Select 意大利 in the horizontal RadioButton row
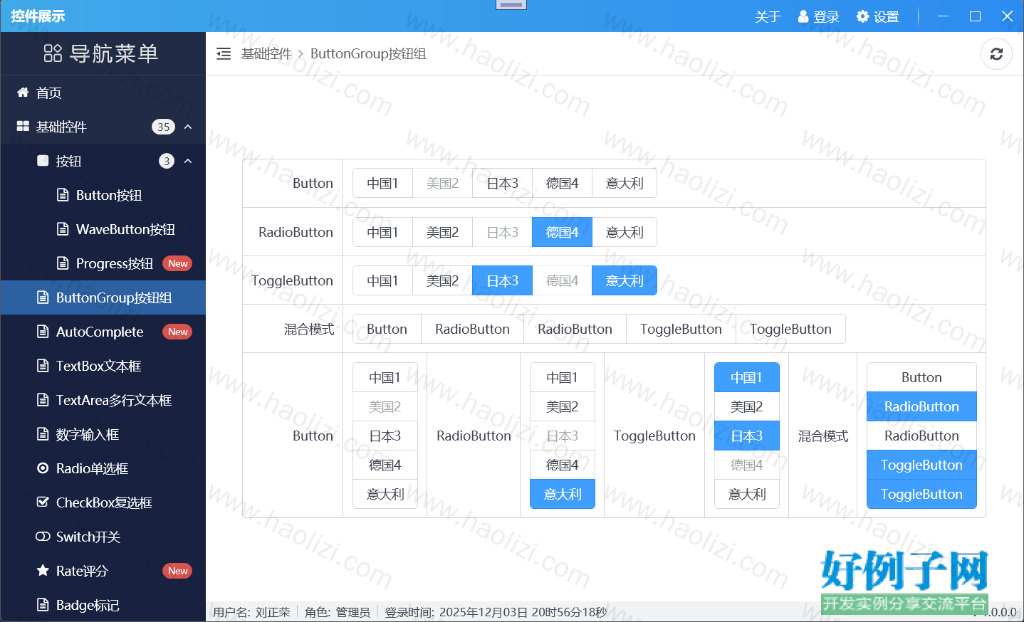 point(625,232)
